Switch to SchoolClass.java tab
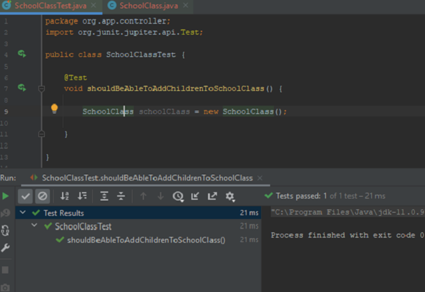This screenshot has height=292, width=425. [x=148, y=6]
